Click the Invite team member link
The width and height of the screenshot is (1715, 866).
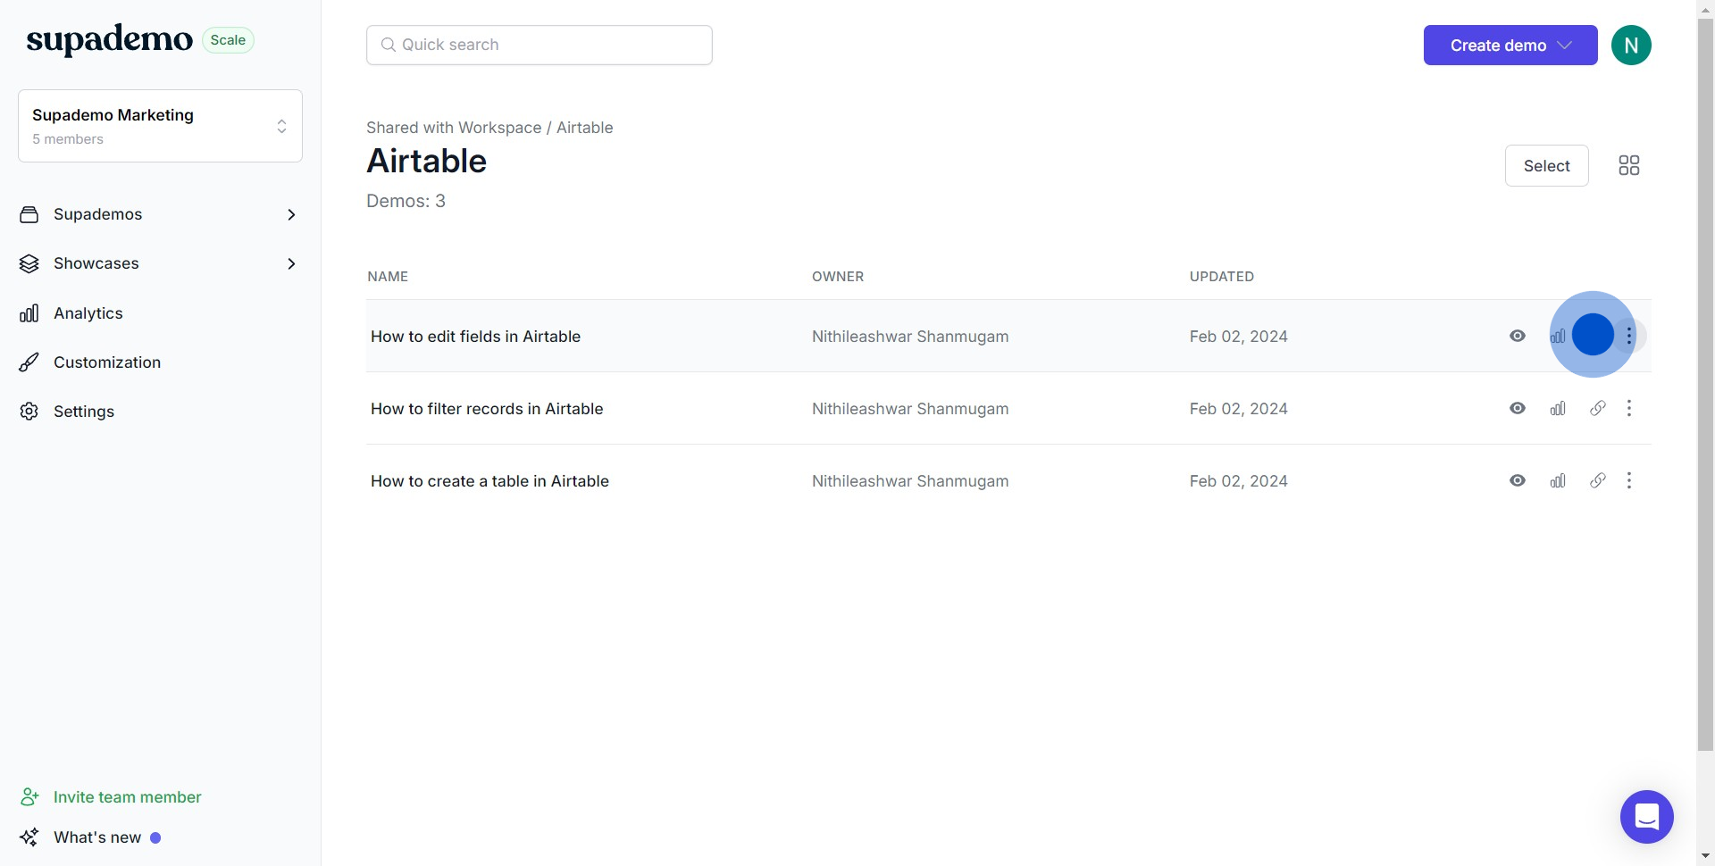click(127, 797)
